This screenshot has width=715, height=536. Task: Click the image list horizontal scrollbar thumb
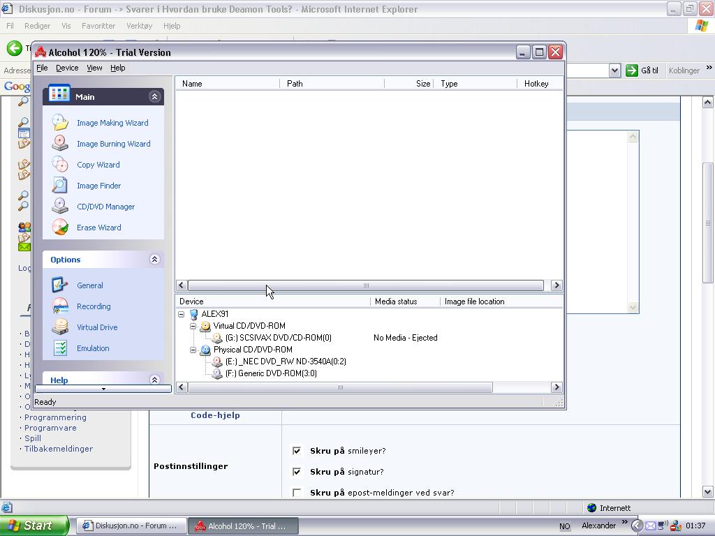(x=366, y=285)
